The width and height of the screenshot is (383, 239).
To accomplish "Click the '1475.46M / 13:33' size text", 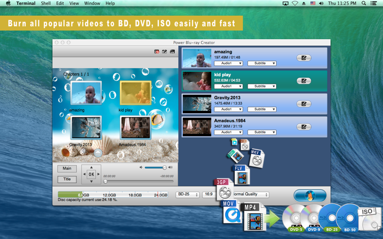I will click(x=228, y=103).
